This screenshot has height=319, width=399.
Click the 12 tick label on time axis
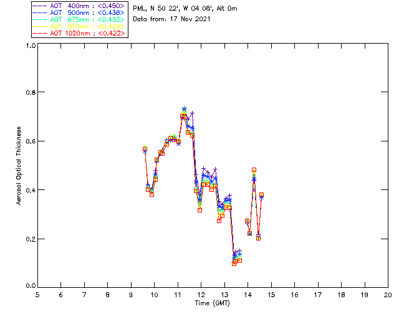coord(201,294)
